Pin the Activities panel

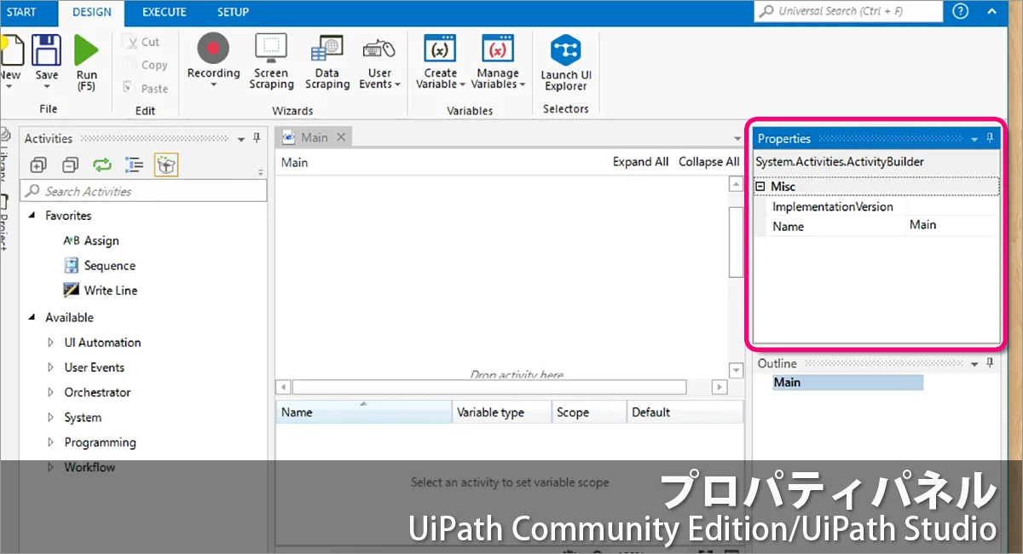point(257,138)
